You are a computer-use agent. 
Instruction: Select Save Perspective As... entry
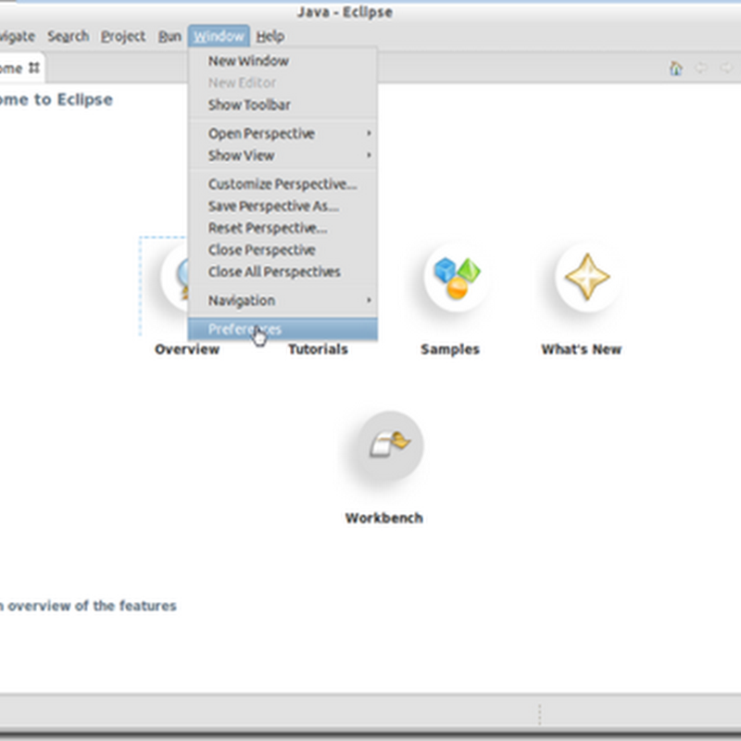[x=283, y=207]
